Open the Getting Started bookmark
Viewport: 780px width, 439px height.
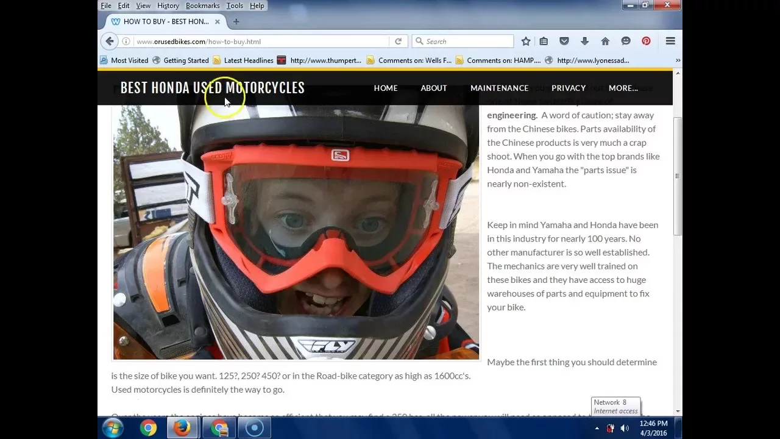pos(180,60)
